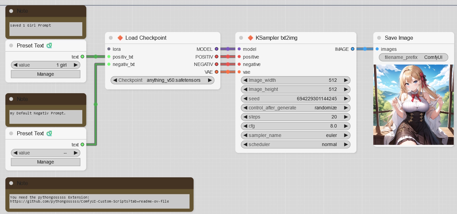Collapse the Save Image node via its title dot
Image resolution: width=457 pixels, height=214 pixels.
379,38
